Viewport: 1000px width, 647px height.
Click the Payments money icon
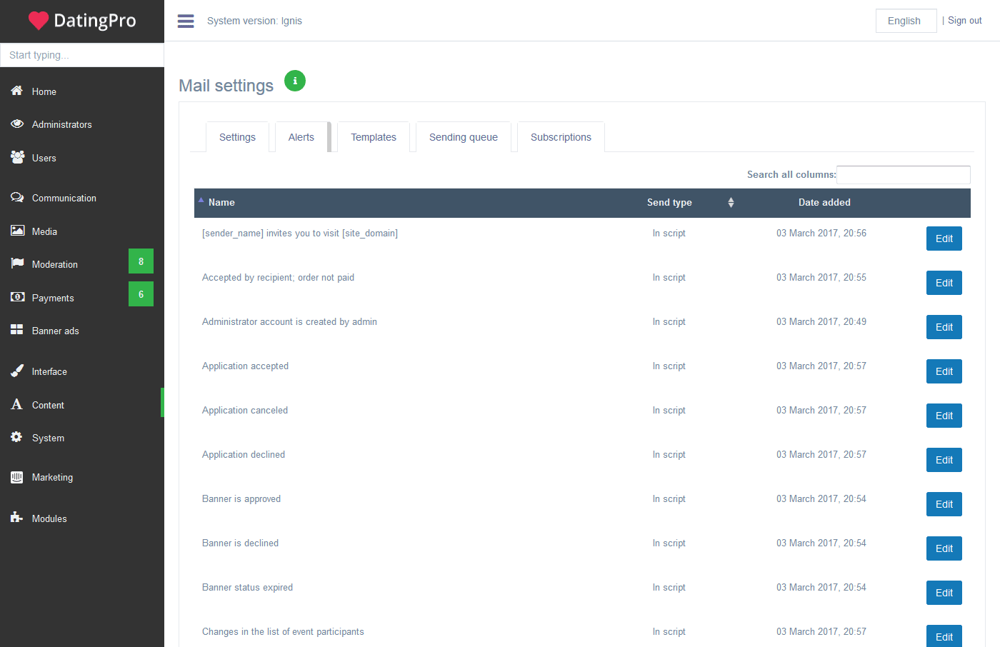click(x=17, y=297)
